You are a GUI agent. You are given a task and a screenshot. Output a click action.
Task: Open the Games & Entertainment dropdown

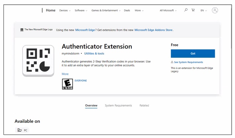pyautogui.click(x=106, y=11)
